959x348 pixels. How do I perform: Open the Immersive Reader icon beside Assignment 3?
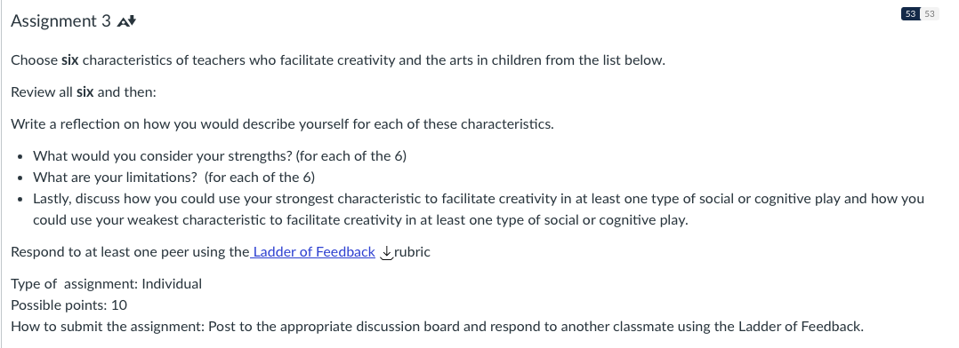tap(126, 21)
